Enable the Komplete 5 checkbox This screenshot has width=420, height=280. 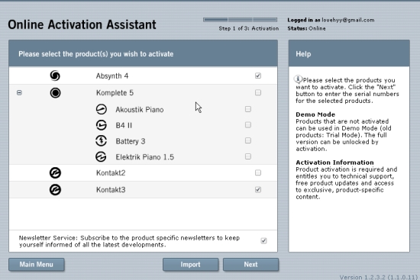[258, 92]
